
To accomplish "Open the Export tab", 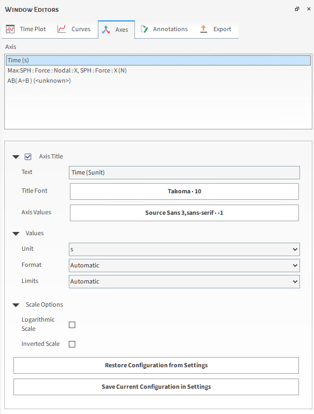I will [x=216, y=29].
